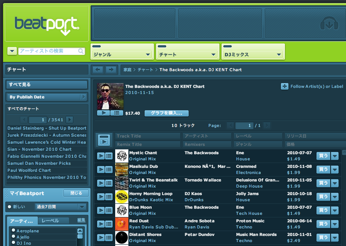Queue the Distant Shores track
Image resolution: width=346 pixels, height=246 pixels.
click(x=109, y=238)
